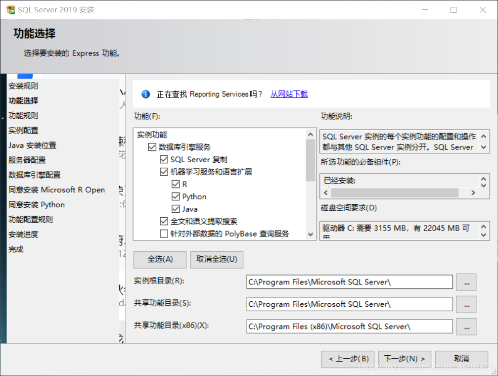This screenshot has width=498, height=376.
Task: Click the 驱动器 C: disk space text
Action: tap(396, 228)
